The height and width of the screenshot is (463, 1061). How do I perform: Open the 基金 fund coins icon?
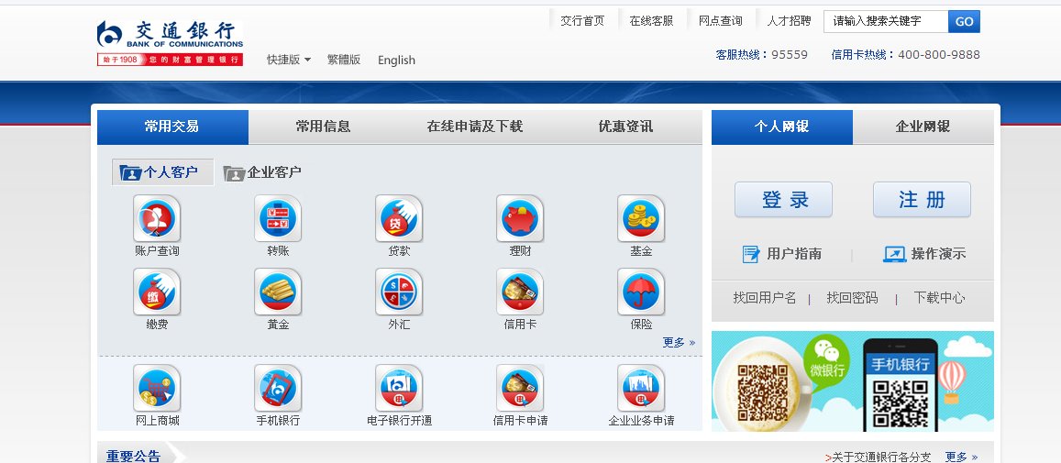coord(642,218)
